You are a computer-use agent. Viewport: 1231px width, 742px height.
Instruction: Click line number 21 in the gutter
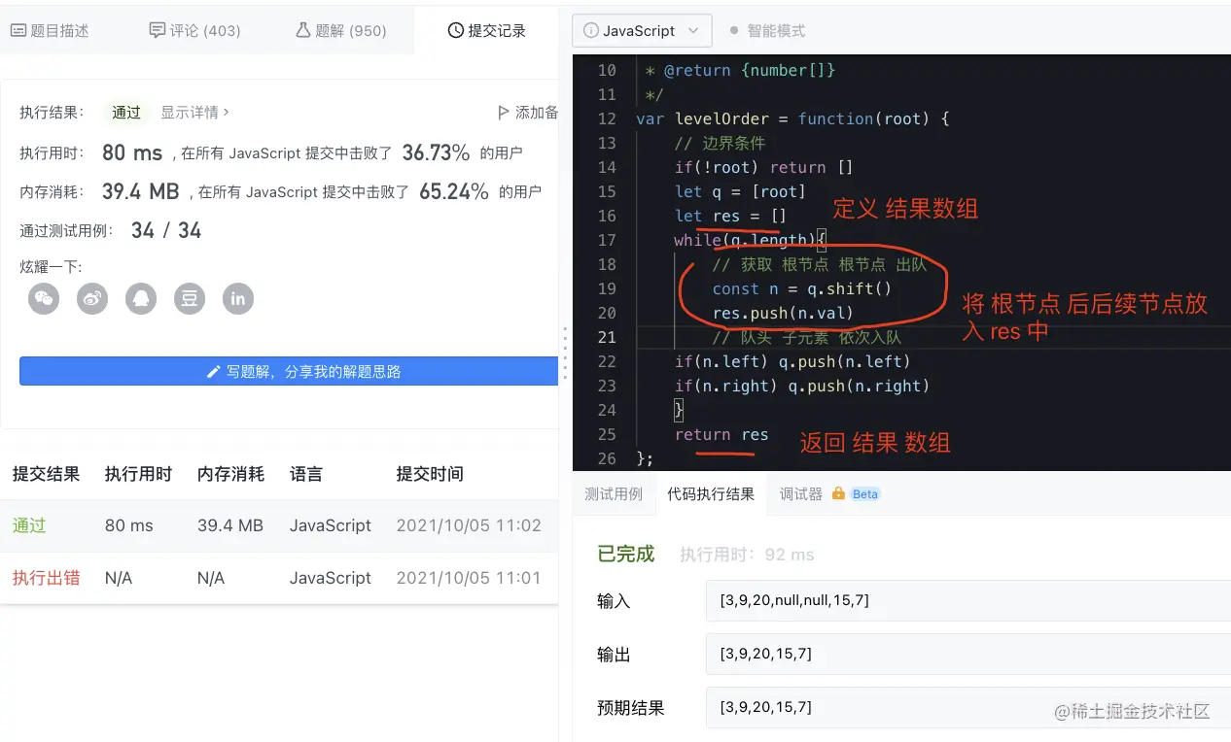pyautogui.click(x=607, y=337)
